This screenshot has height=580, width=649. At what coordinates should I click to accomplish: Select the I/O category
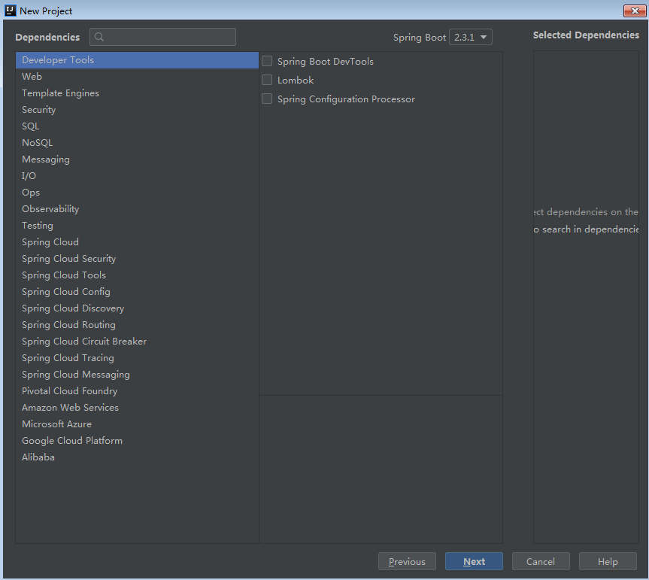(137, 176)
